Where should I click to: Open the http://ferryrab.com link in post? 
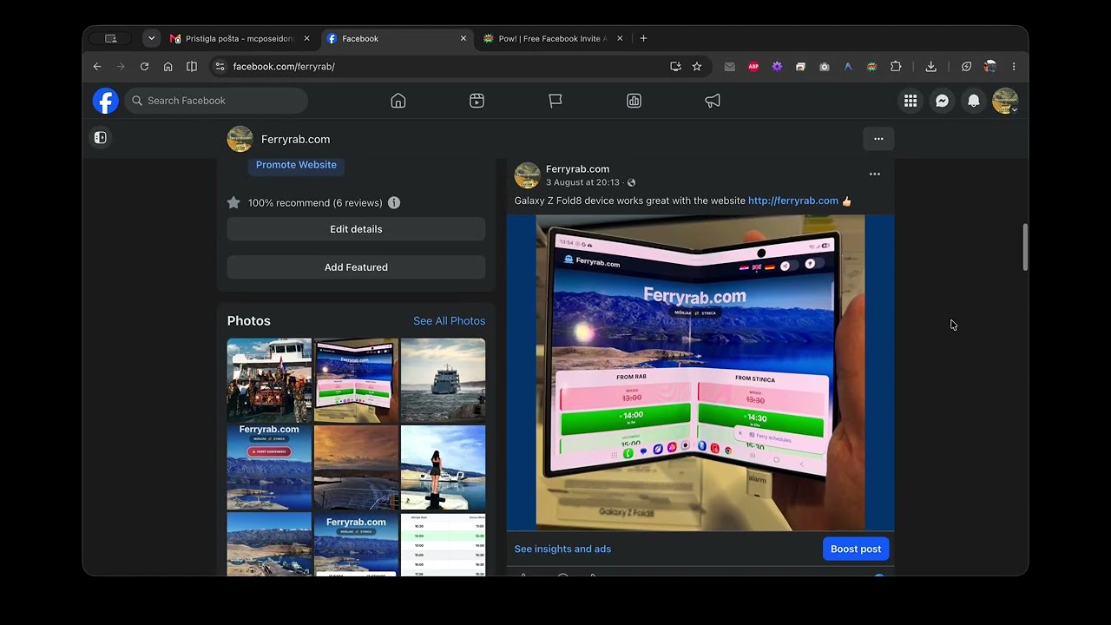click(x=793, y=201)
